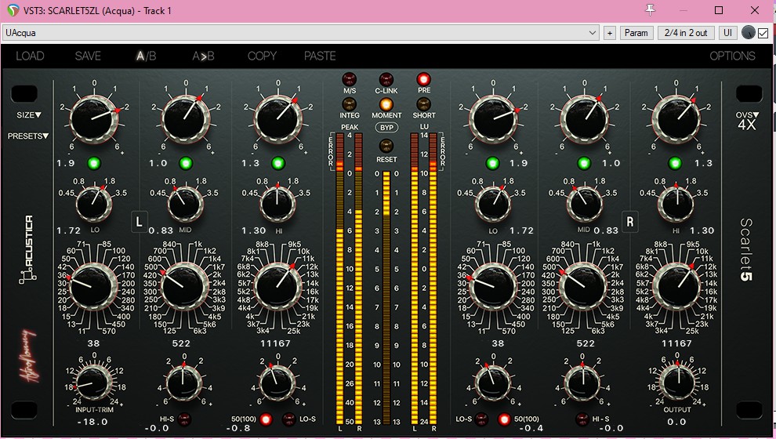Disable the PRE red LED button
Viewport: 776px width, 439px height.
pos(423,79)
